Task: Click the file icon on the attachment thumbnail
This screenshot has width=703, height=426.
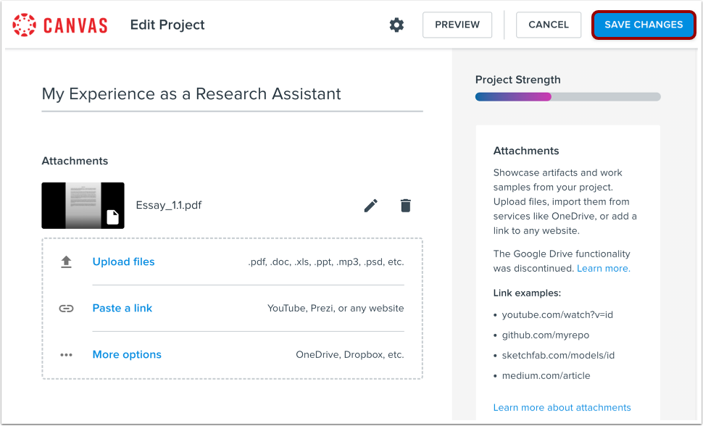Action: click(x=112, y=217)
